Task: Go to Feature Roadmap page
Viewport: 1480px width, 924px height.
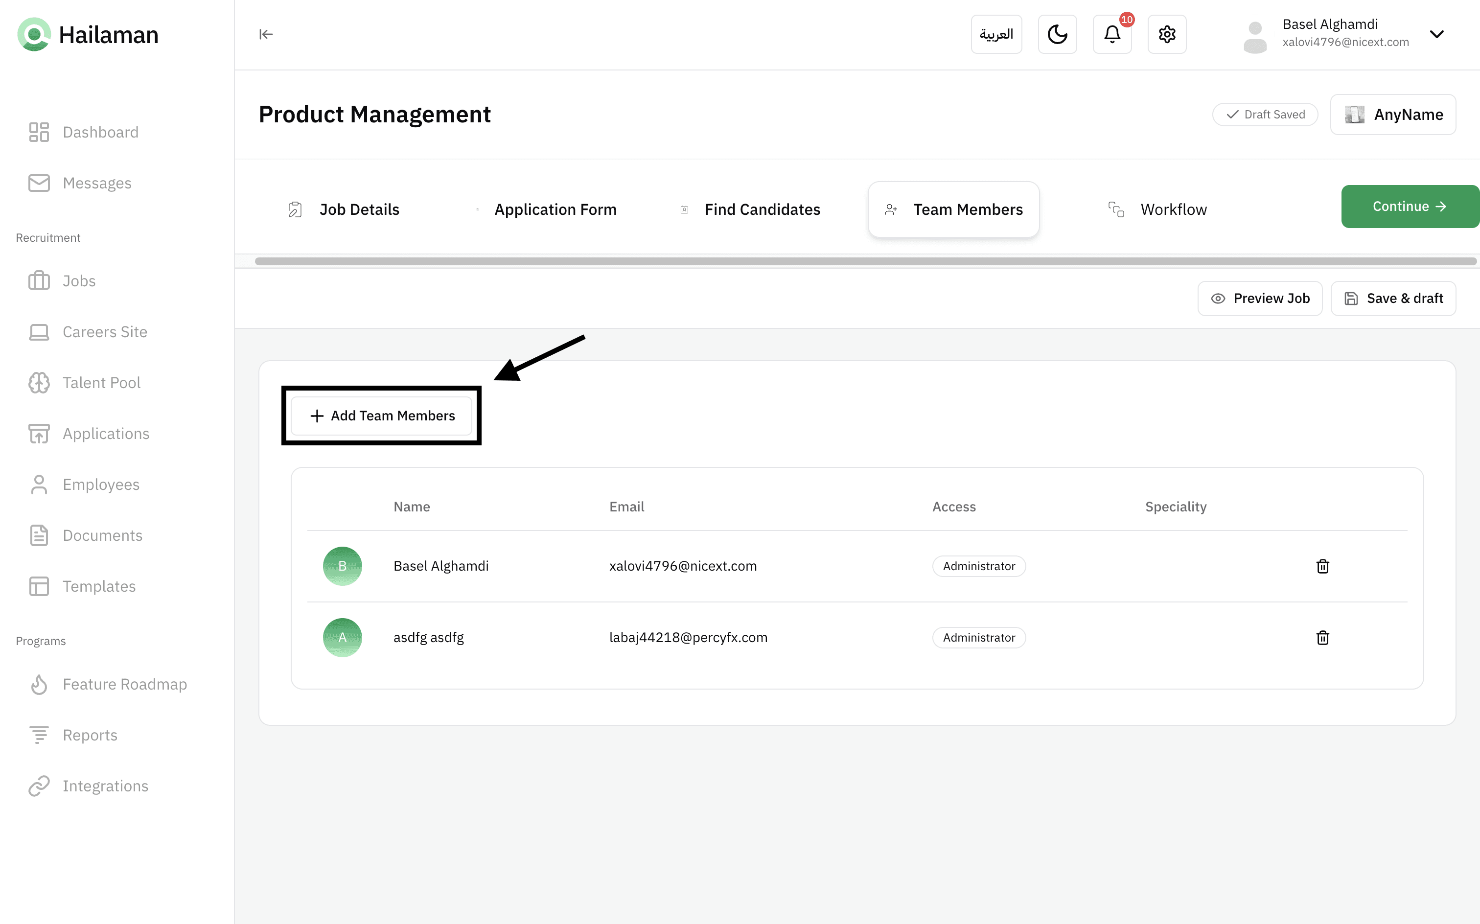Action: [x=125, y=684]
